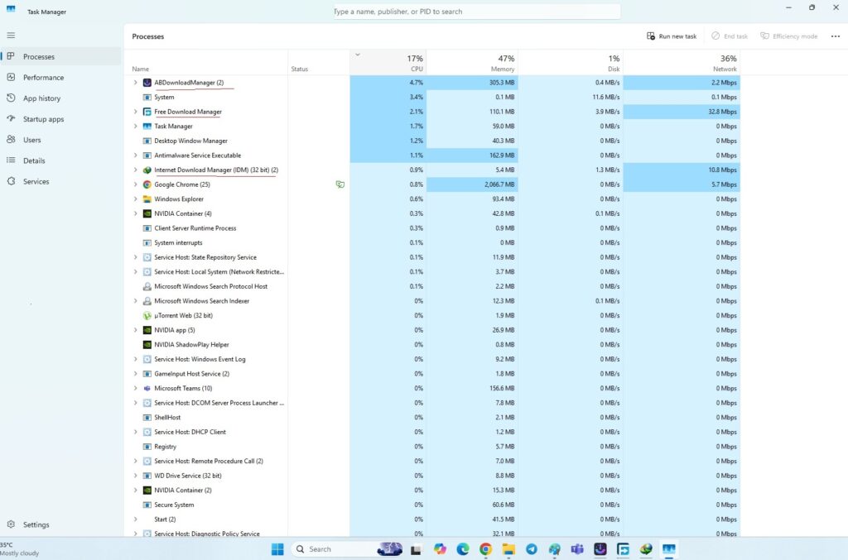This screenshot has width=848, height=560.
Task: Click the Windows Explorer folder icon in list
Action: [147, 199]
